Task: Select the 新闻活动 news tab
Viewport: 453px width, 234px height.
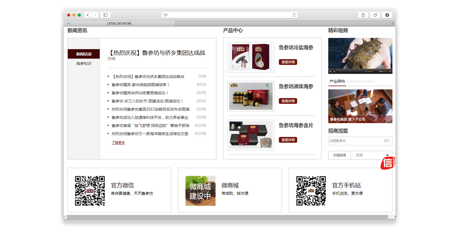Action: [x=84, y=54]
